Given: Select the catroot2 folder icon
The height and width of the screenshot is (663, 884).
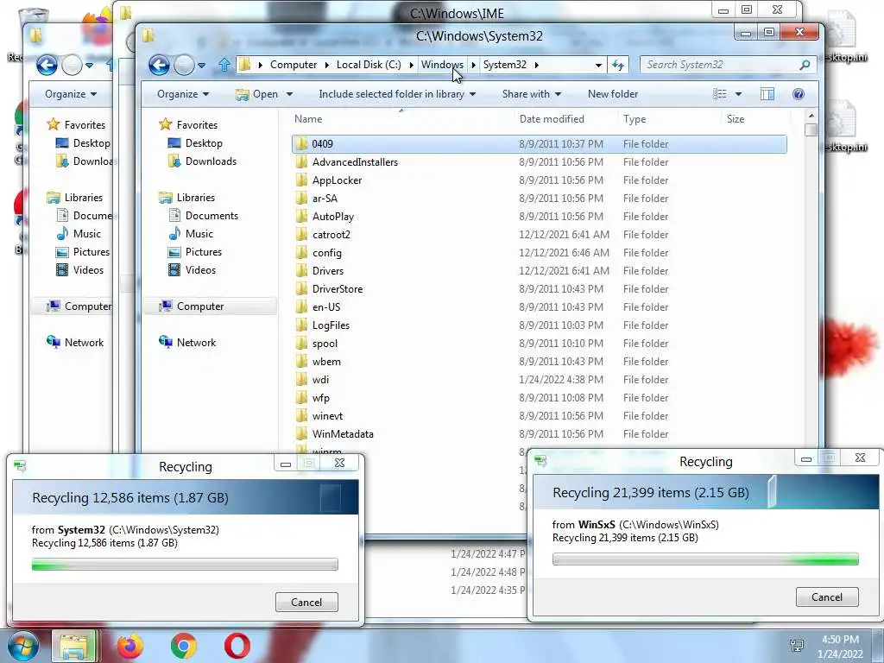Looking at the screenshot, I should point(301,235).
